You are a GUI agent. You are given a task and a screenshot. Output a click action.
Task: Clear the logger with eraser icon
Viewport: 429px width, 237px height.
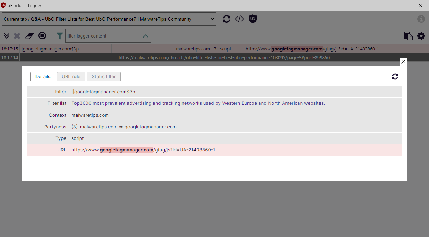tap(29, 36)
